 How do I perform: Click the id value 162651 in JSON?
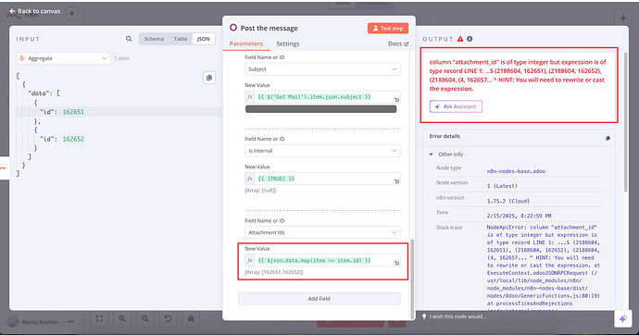[73, 112]
